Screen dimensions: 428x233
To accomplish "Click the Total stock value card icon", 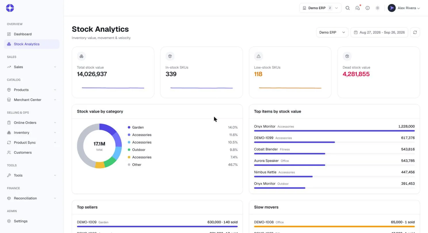I will (82, 56).
